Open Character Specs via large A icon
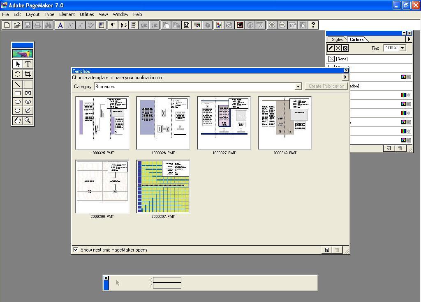Screen dimensions: 421x302 [60, 25]
